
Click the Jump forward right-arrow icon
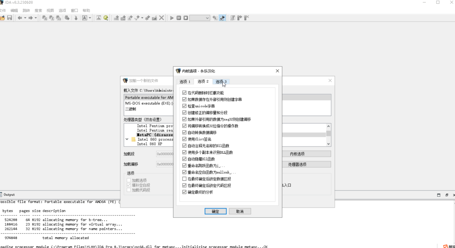tap(30, 18)
